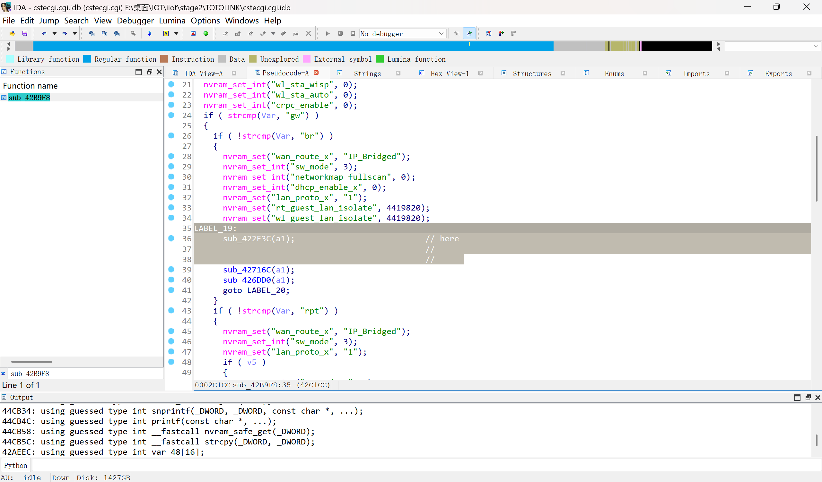
Task: Expand the string style dropdown arrow
Action: [273, 33]
